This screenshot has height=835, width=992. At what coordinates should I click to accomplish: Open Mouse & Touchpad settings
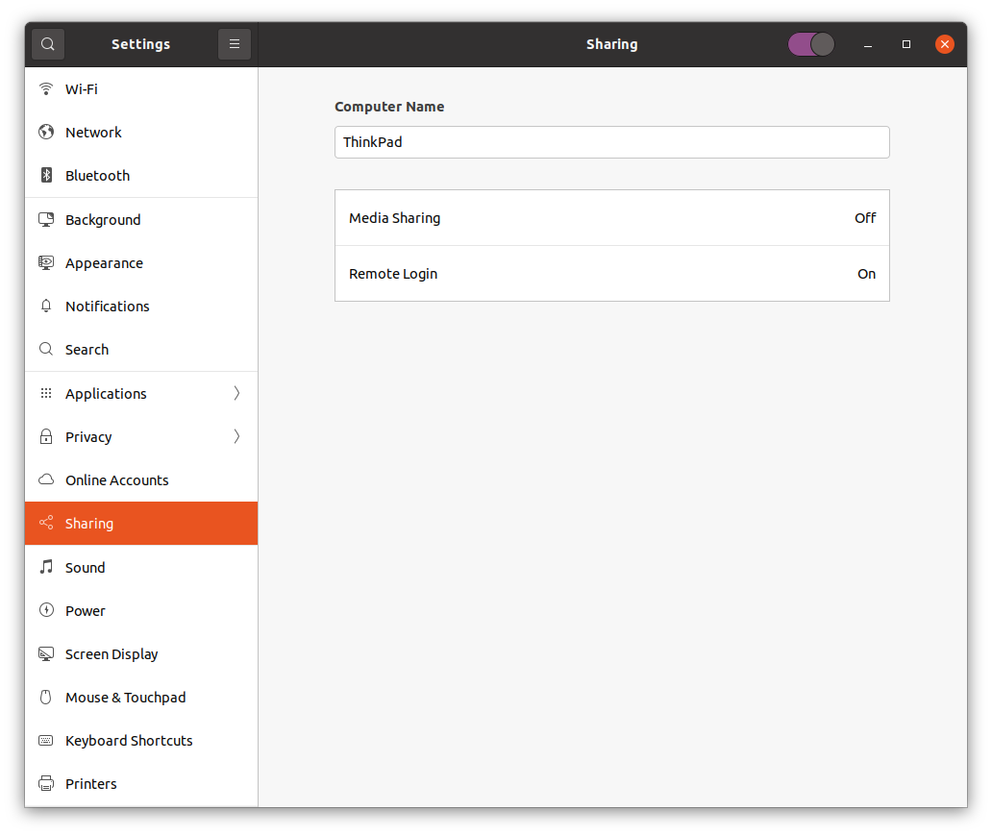pyautogui.click(x=125, y=698)
